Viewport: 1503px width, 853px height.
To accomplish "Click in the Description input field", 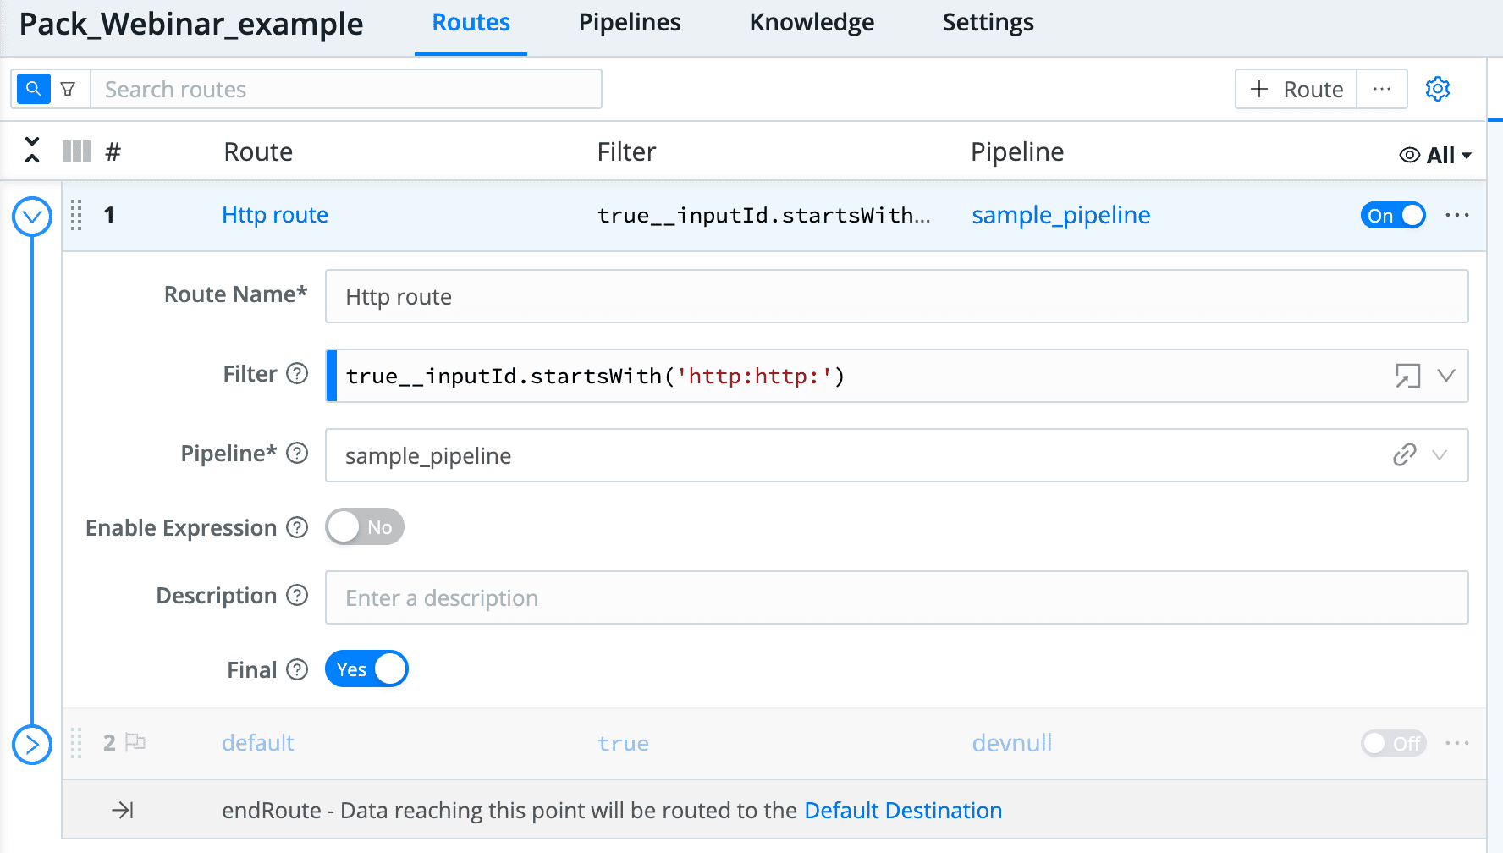I will tap(895, 598).
